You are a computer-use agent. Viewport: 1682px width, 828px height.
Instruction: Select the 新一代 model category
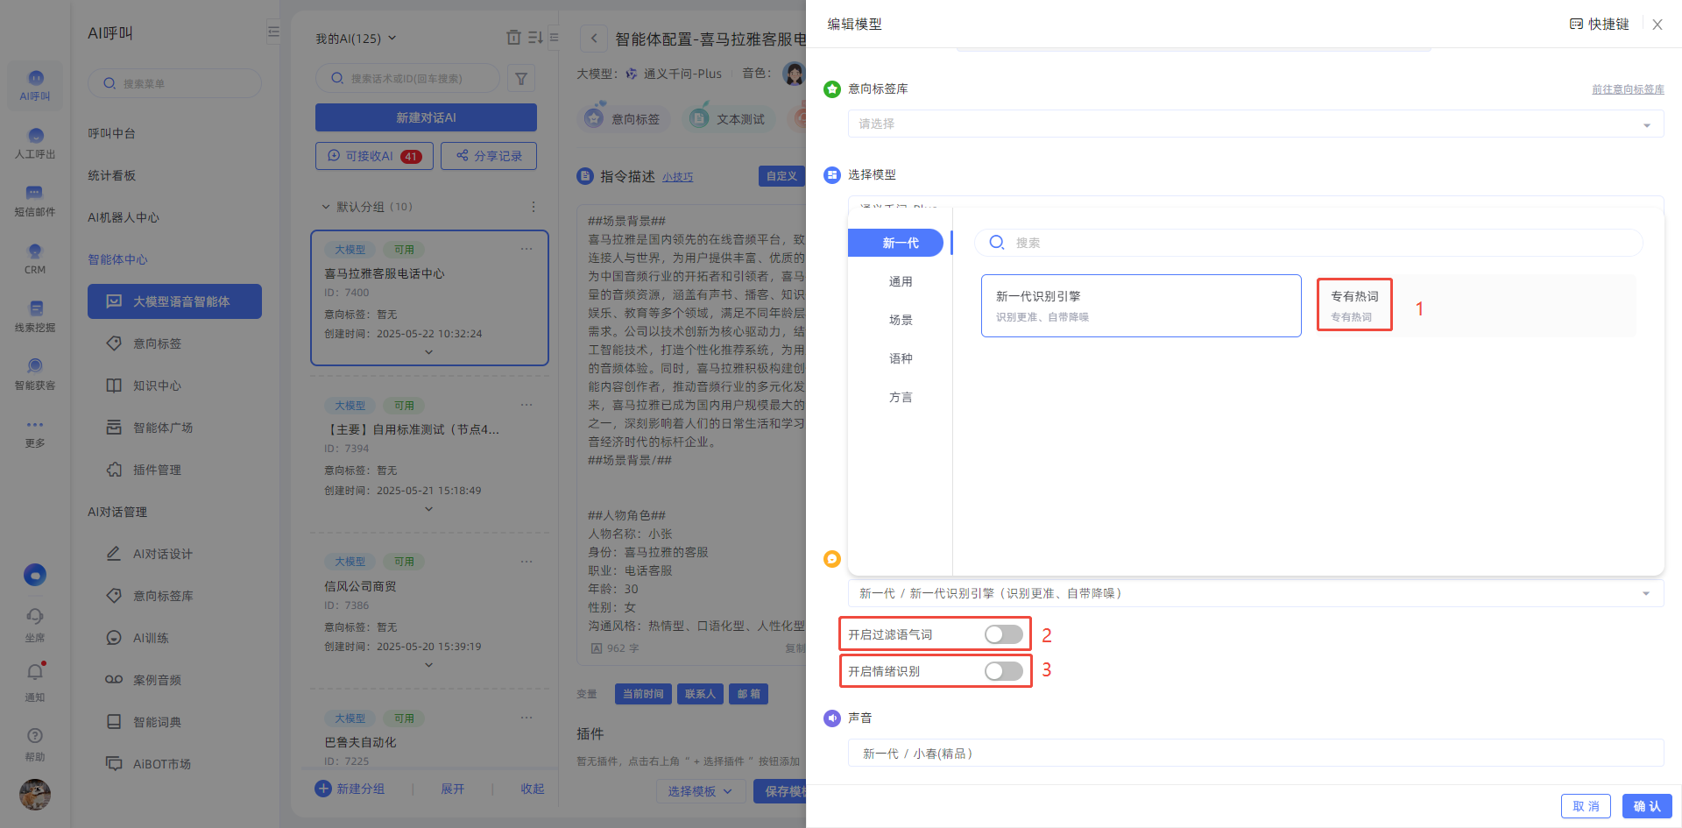pyautogui.click(x=895, y=243)
